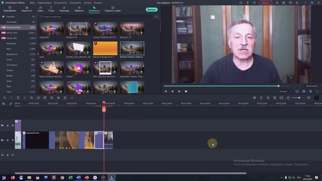Lock video track 2
Image resolution: width=322 pixels, height=181 pixels.
(x=8, y=125)
